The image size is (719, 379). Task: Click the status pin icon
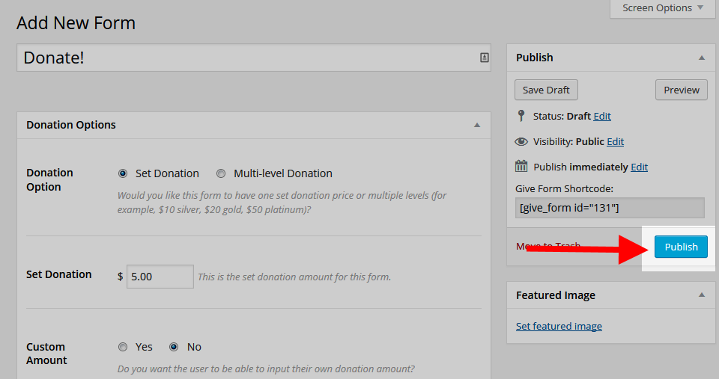[521, 116]
